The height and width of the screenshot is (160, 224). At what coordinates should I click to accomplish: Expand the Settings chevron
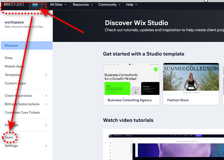tap(46, 146)
